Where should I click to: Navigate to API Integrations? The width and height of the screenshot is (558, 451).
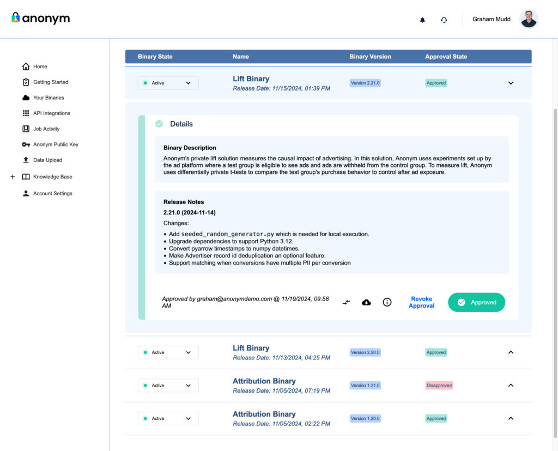point(52,113)
